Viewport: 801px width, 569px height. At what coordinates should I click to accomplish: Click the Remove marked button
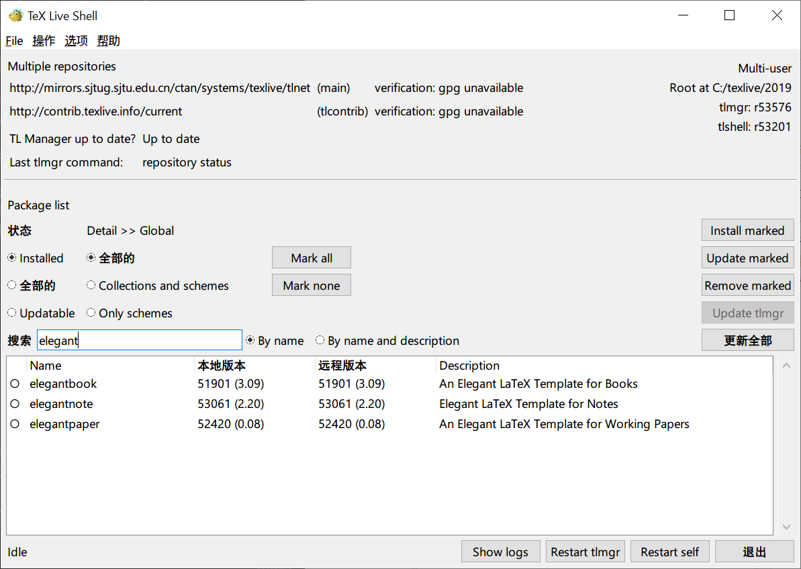[x=747, y=286]
